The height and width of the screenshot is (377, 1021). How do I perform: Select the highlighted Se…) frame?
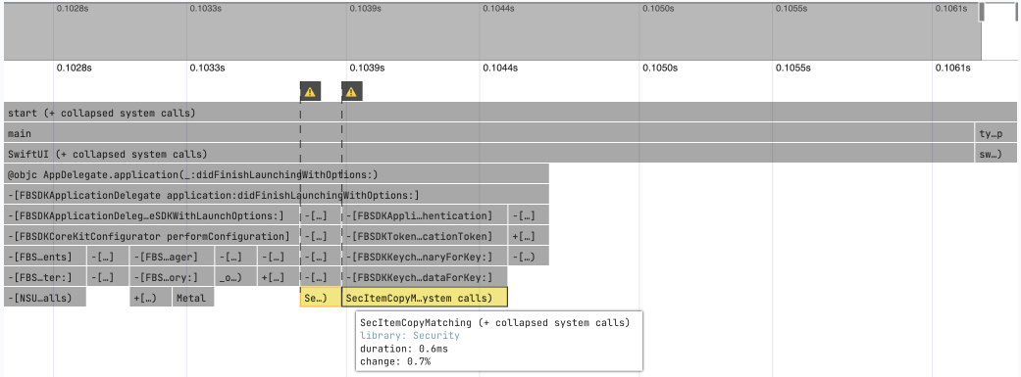(x=321, y=298)
